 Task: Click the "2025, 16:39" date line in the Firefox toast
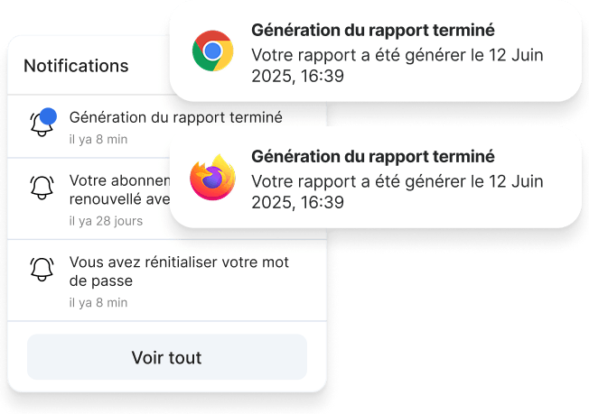tap(297, 202)
